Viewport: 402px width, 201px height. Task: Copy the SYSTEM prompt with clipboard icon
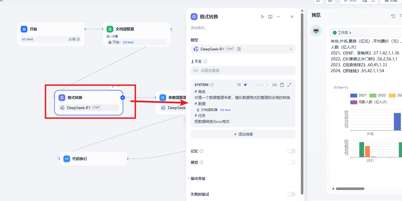[282, 85]
